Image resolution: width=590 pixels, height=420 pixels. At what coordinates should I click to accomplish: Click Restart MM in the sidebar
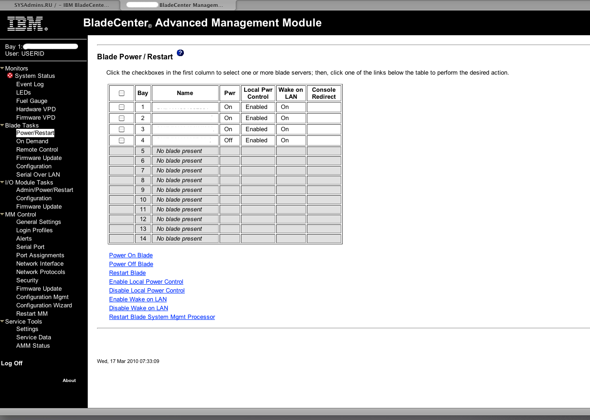coord(32,314)
